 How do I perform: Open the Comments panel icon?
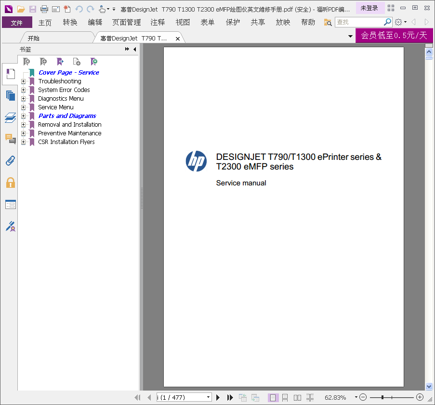coord(11,139)
